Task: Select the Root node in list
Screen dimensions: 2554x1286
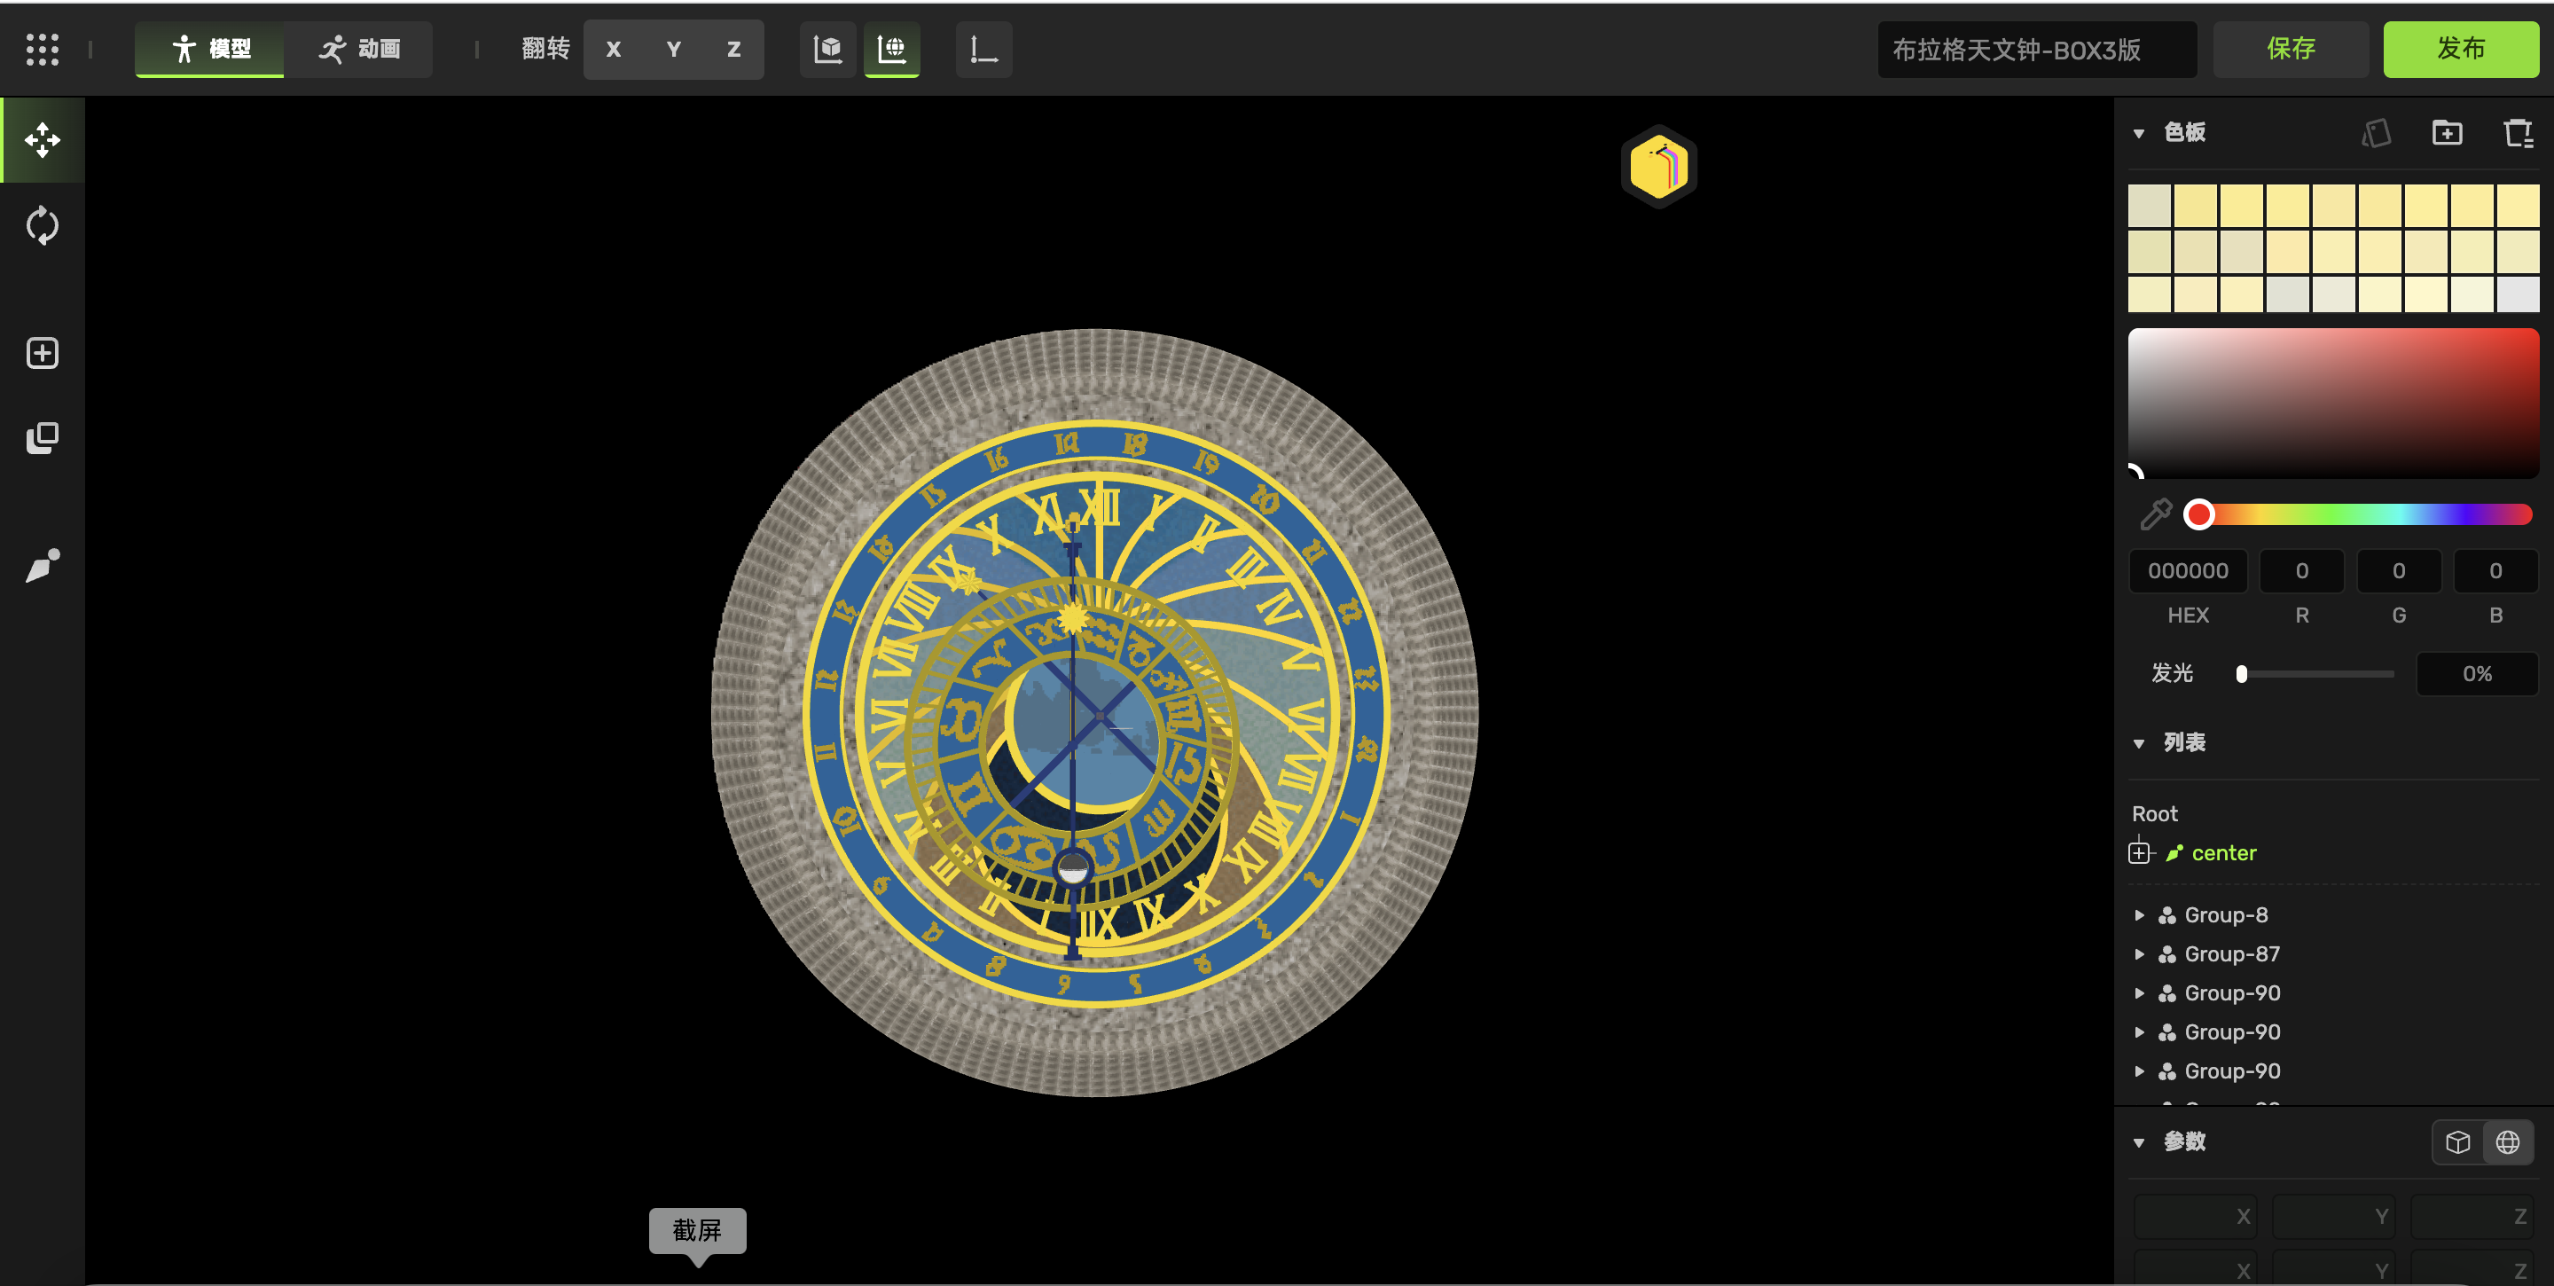Action: [x=2154, y=814]
